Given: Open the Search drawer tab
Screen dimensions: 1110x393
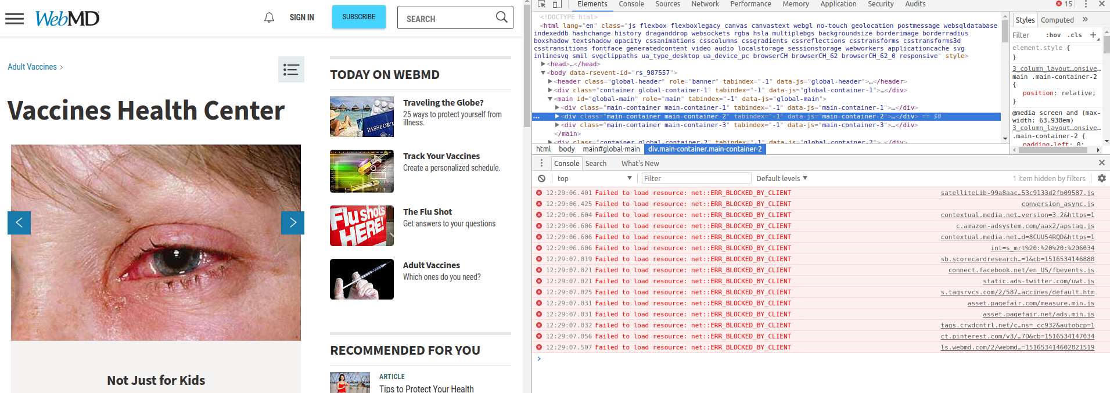Looking at the screenshot, I should (596, 163).
